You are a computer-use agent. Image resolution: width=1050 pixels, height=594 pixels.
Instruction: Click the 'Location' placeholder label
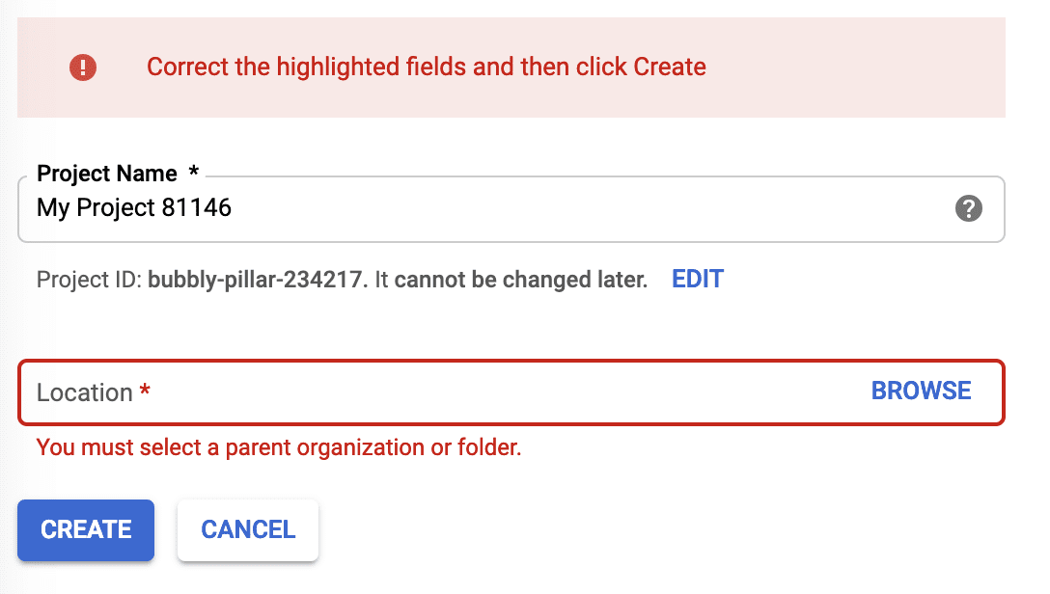point(84,392)
